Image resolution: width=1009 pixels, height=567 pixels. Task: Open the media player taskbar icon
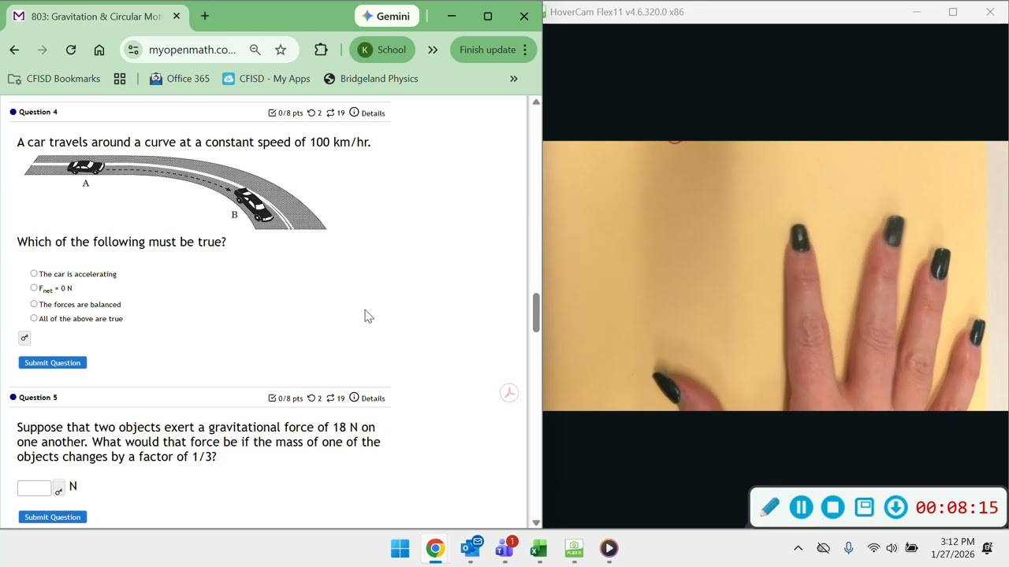[609, 548]
